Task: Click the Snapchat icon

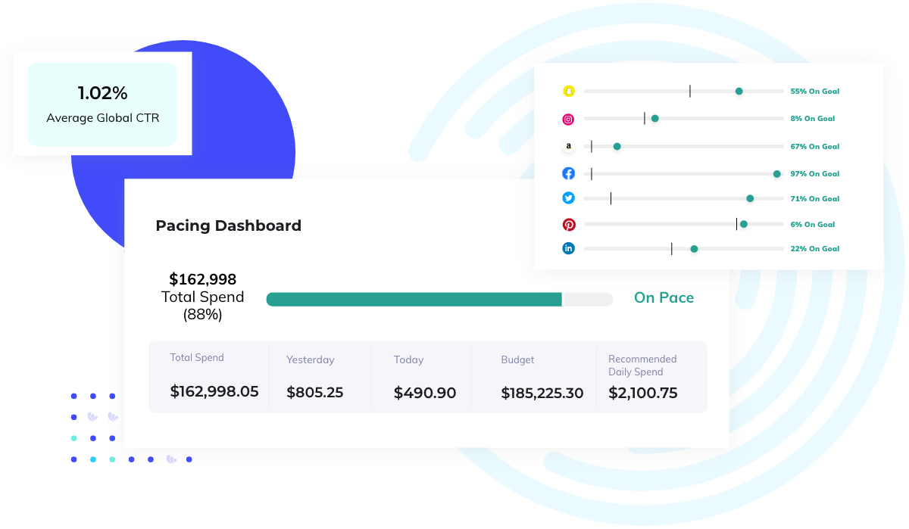Action: click(x=569, y=92)
